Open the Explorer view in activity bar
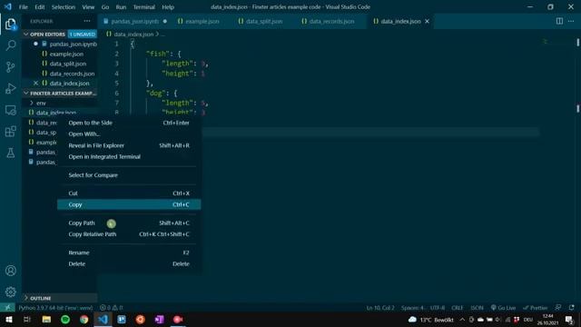The width and height of the screenshot is (581, 327). coord(11,25)
